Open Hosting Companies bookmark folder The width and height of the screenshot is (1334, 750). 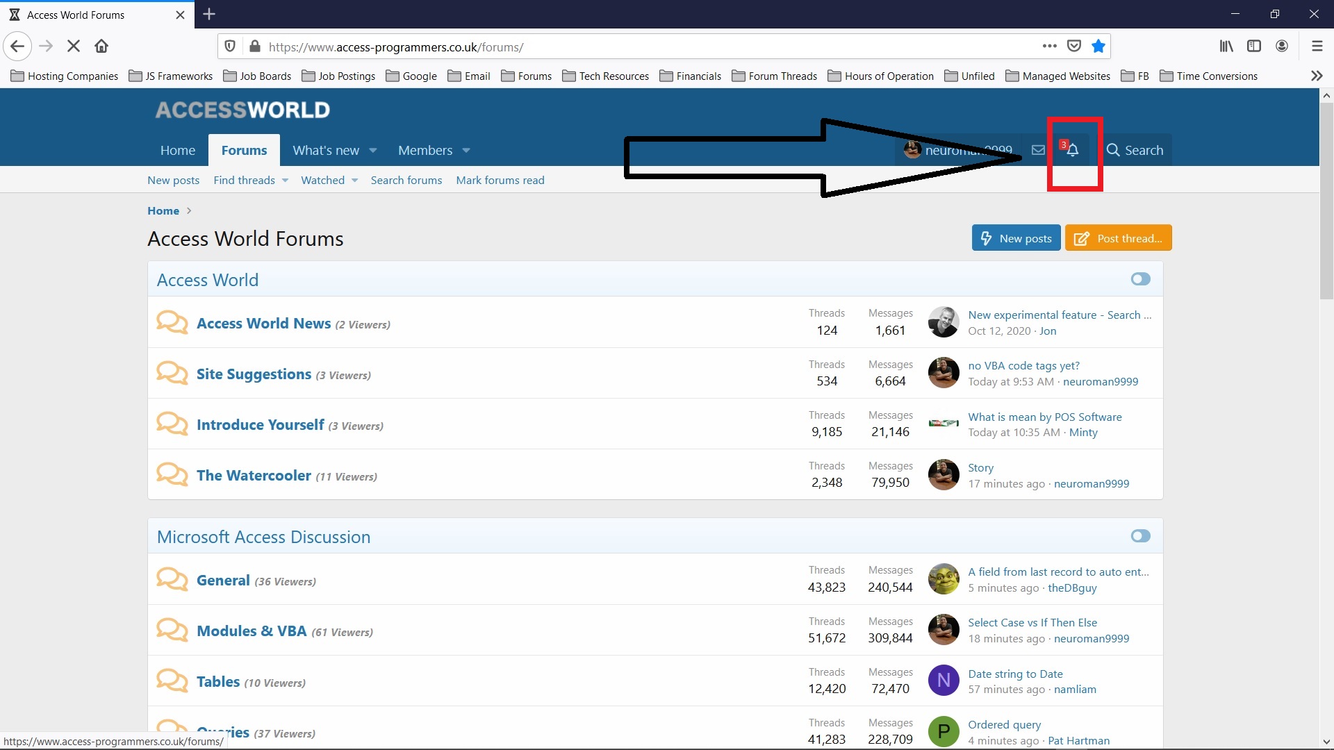[x=65, y=76]
